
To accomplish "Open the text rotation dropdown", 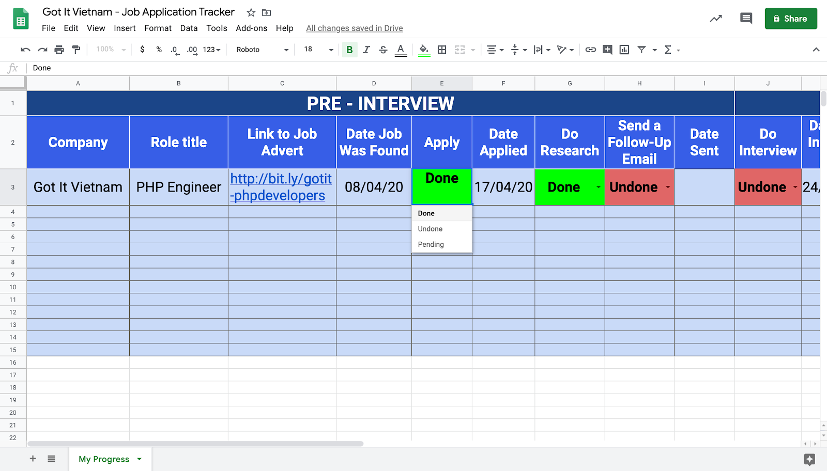I will point(565,50).
